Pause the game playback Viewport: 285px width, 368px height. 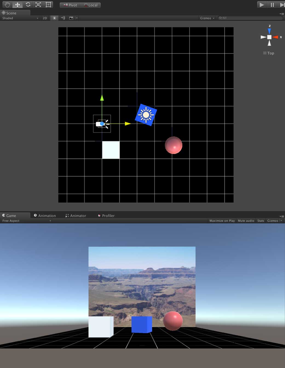tap(272, 5)
